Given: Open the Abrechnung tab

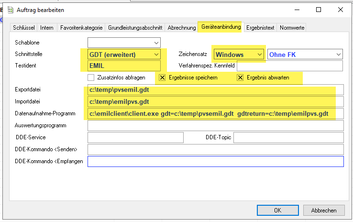Looking at the screenshot, I should [181, 28].
